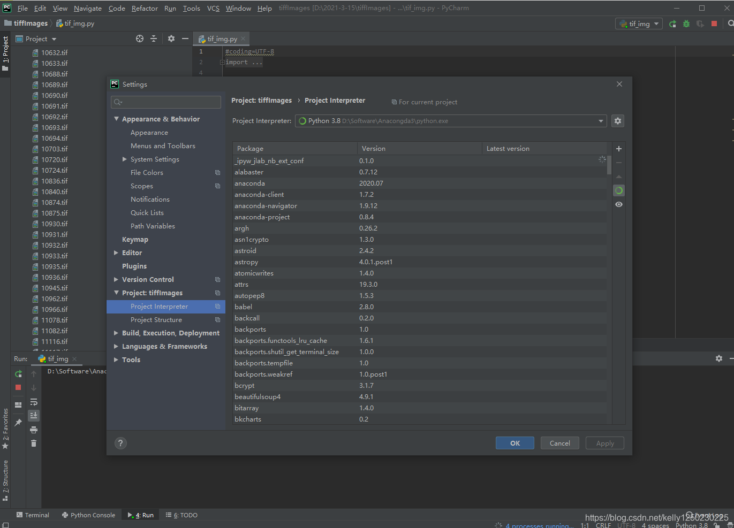Confirm settings with the OK button
Viewport: 734px width, 528px height.
pos(514,443)
